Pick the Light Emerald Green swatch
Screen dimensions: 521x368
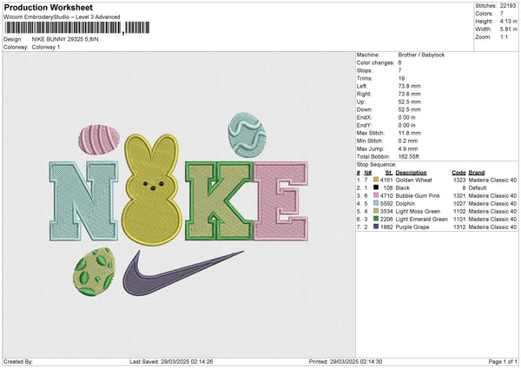pyautogui.click(x=376, y=220)
